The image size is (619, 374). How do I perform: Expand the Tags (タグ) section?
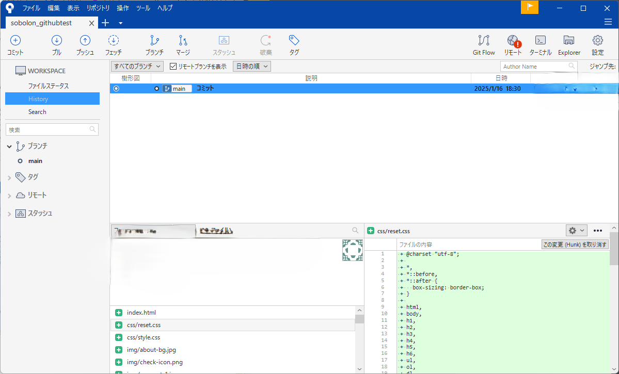tap(9, 178)
